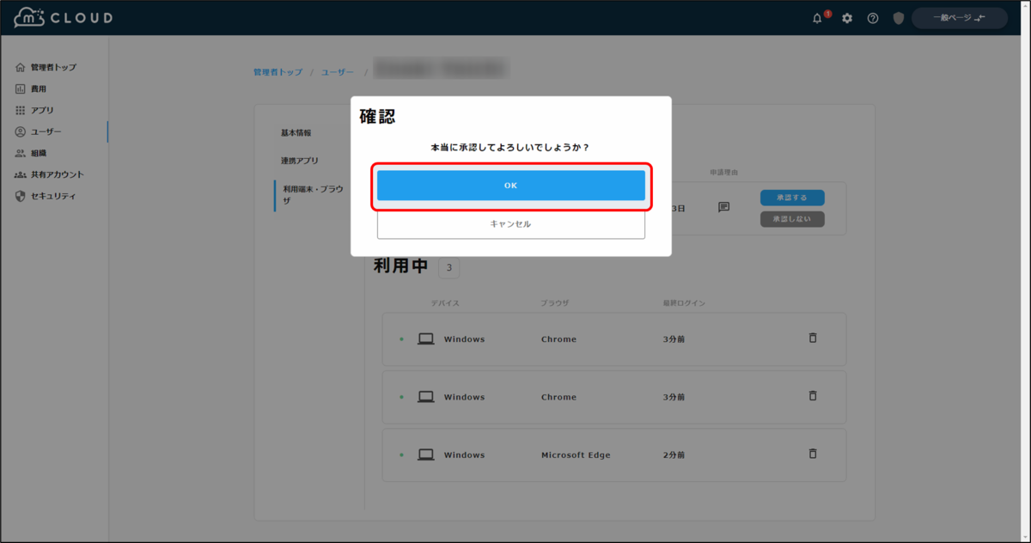Click the ブラウザ column header

555,303
